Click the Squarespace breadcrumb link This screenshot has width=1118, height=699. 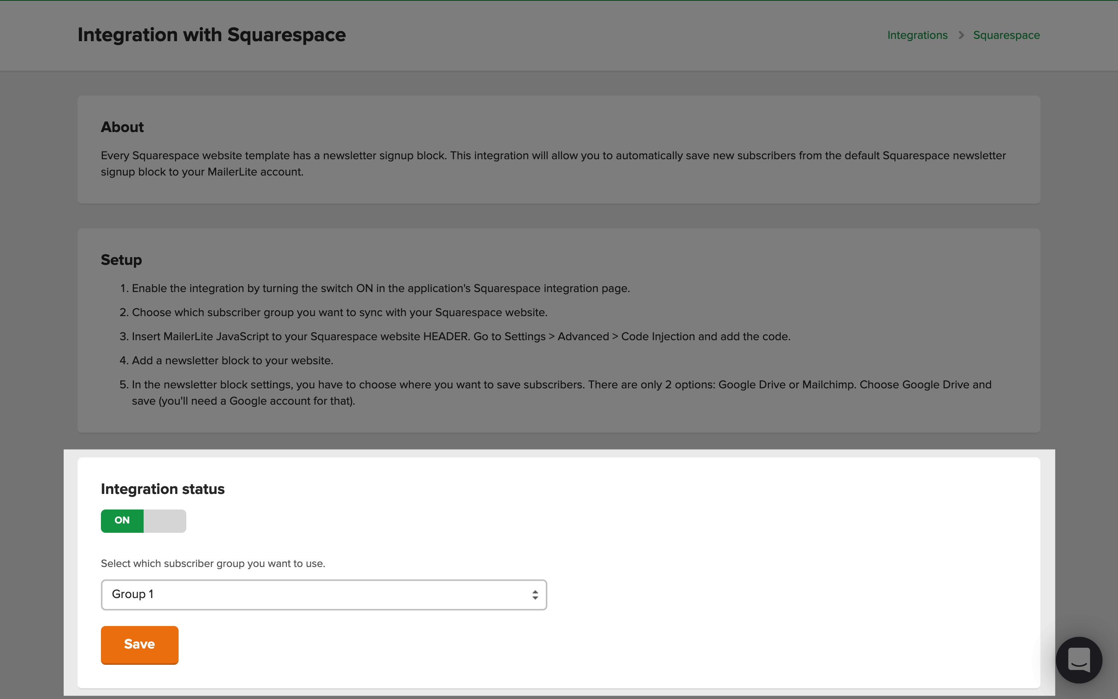click(x=1006, y=35)
